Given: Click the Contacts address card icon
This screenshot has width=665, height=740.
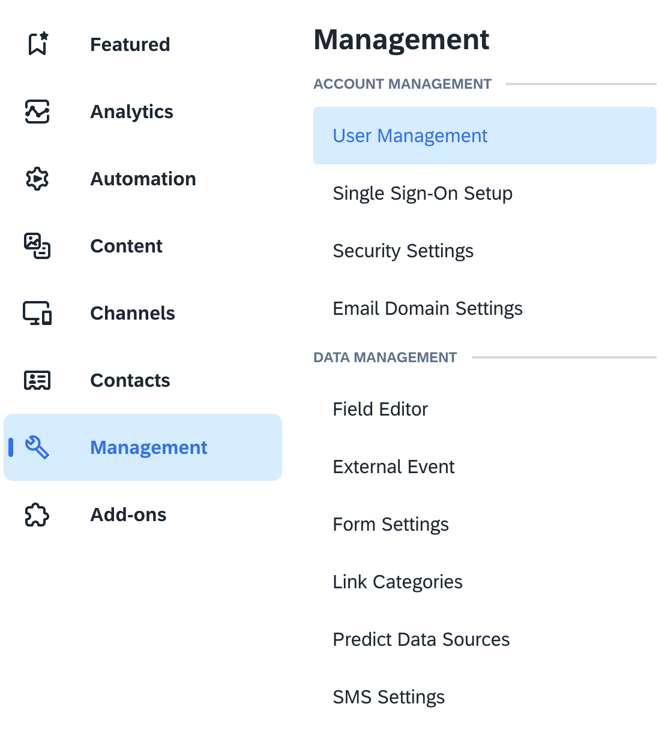Looking at the screenshot, I should click(37, 380).
